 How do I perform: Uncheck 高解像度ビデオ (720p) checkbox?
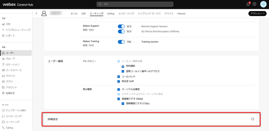click(x=123, y=103)
